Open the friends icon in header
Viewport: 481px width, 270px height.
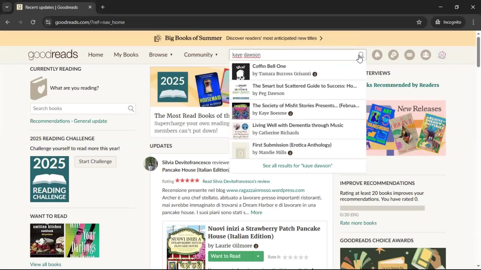coord(426,55)
